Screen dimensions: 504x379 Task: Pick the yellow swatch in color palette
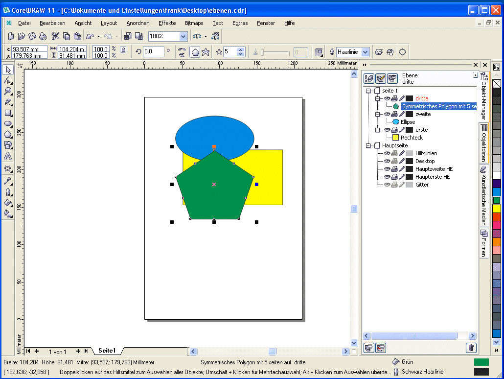coord(497,208)
